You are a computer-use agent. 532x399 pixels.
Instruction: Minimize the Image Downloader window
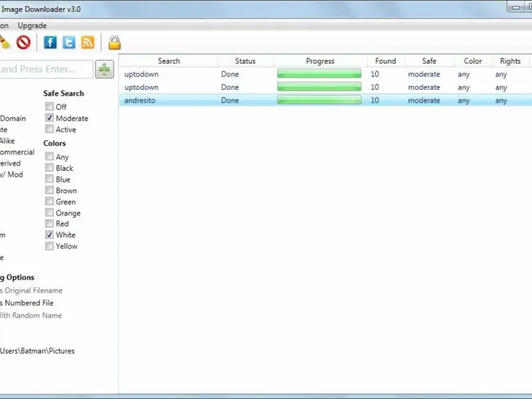[516, 7]
